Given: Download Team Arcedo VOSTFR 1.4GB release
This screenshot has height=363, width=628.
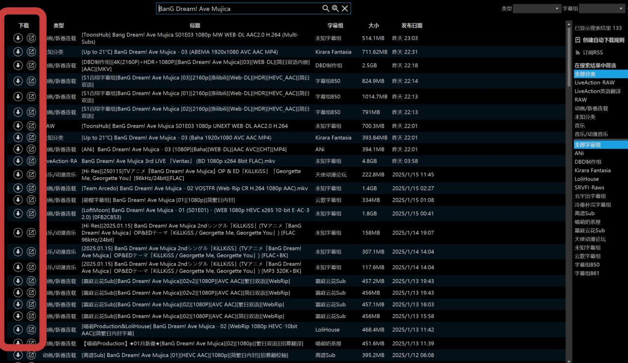Looking at the screenshot, I should (x=18, y=188).
